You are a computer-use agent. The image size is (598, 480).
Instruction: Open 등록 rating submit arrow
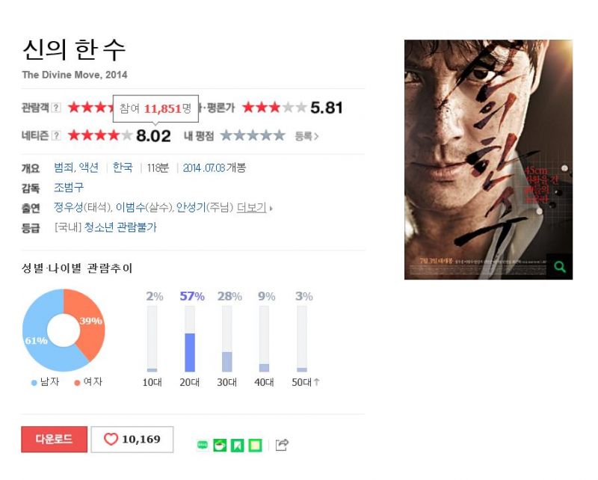tap(306, 136)
